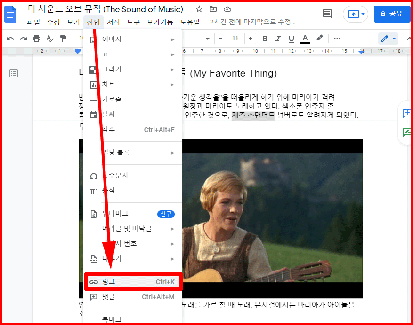Open the 보기 menu
413x325 pixels.
(x=73, y=23)
